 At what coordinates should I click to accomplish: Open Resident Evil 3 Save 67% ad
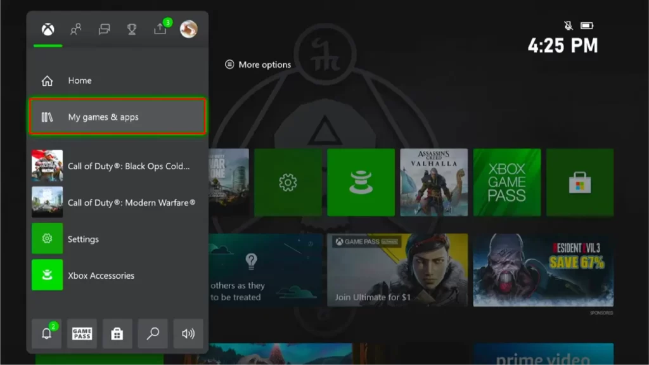coord(543,270)
